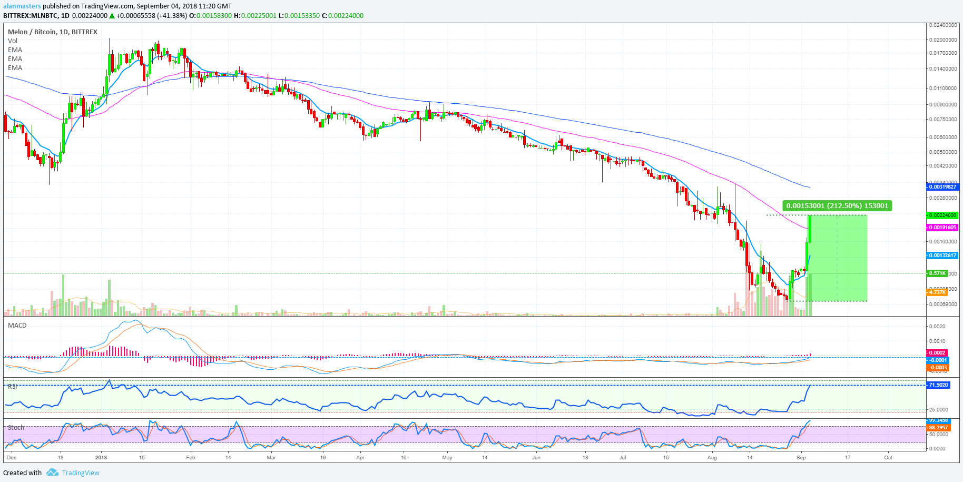Click the C:0.00224000 close value
This screenshot has height=482, width=963.
point(343,16)
